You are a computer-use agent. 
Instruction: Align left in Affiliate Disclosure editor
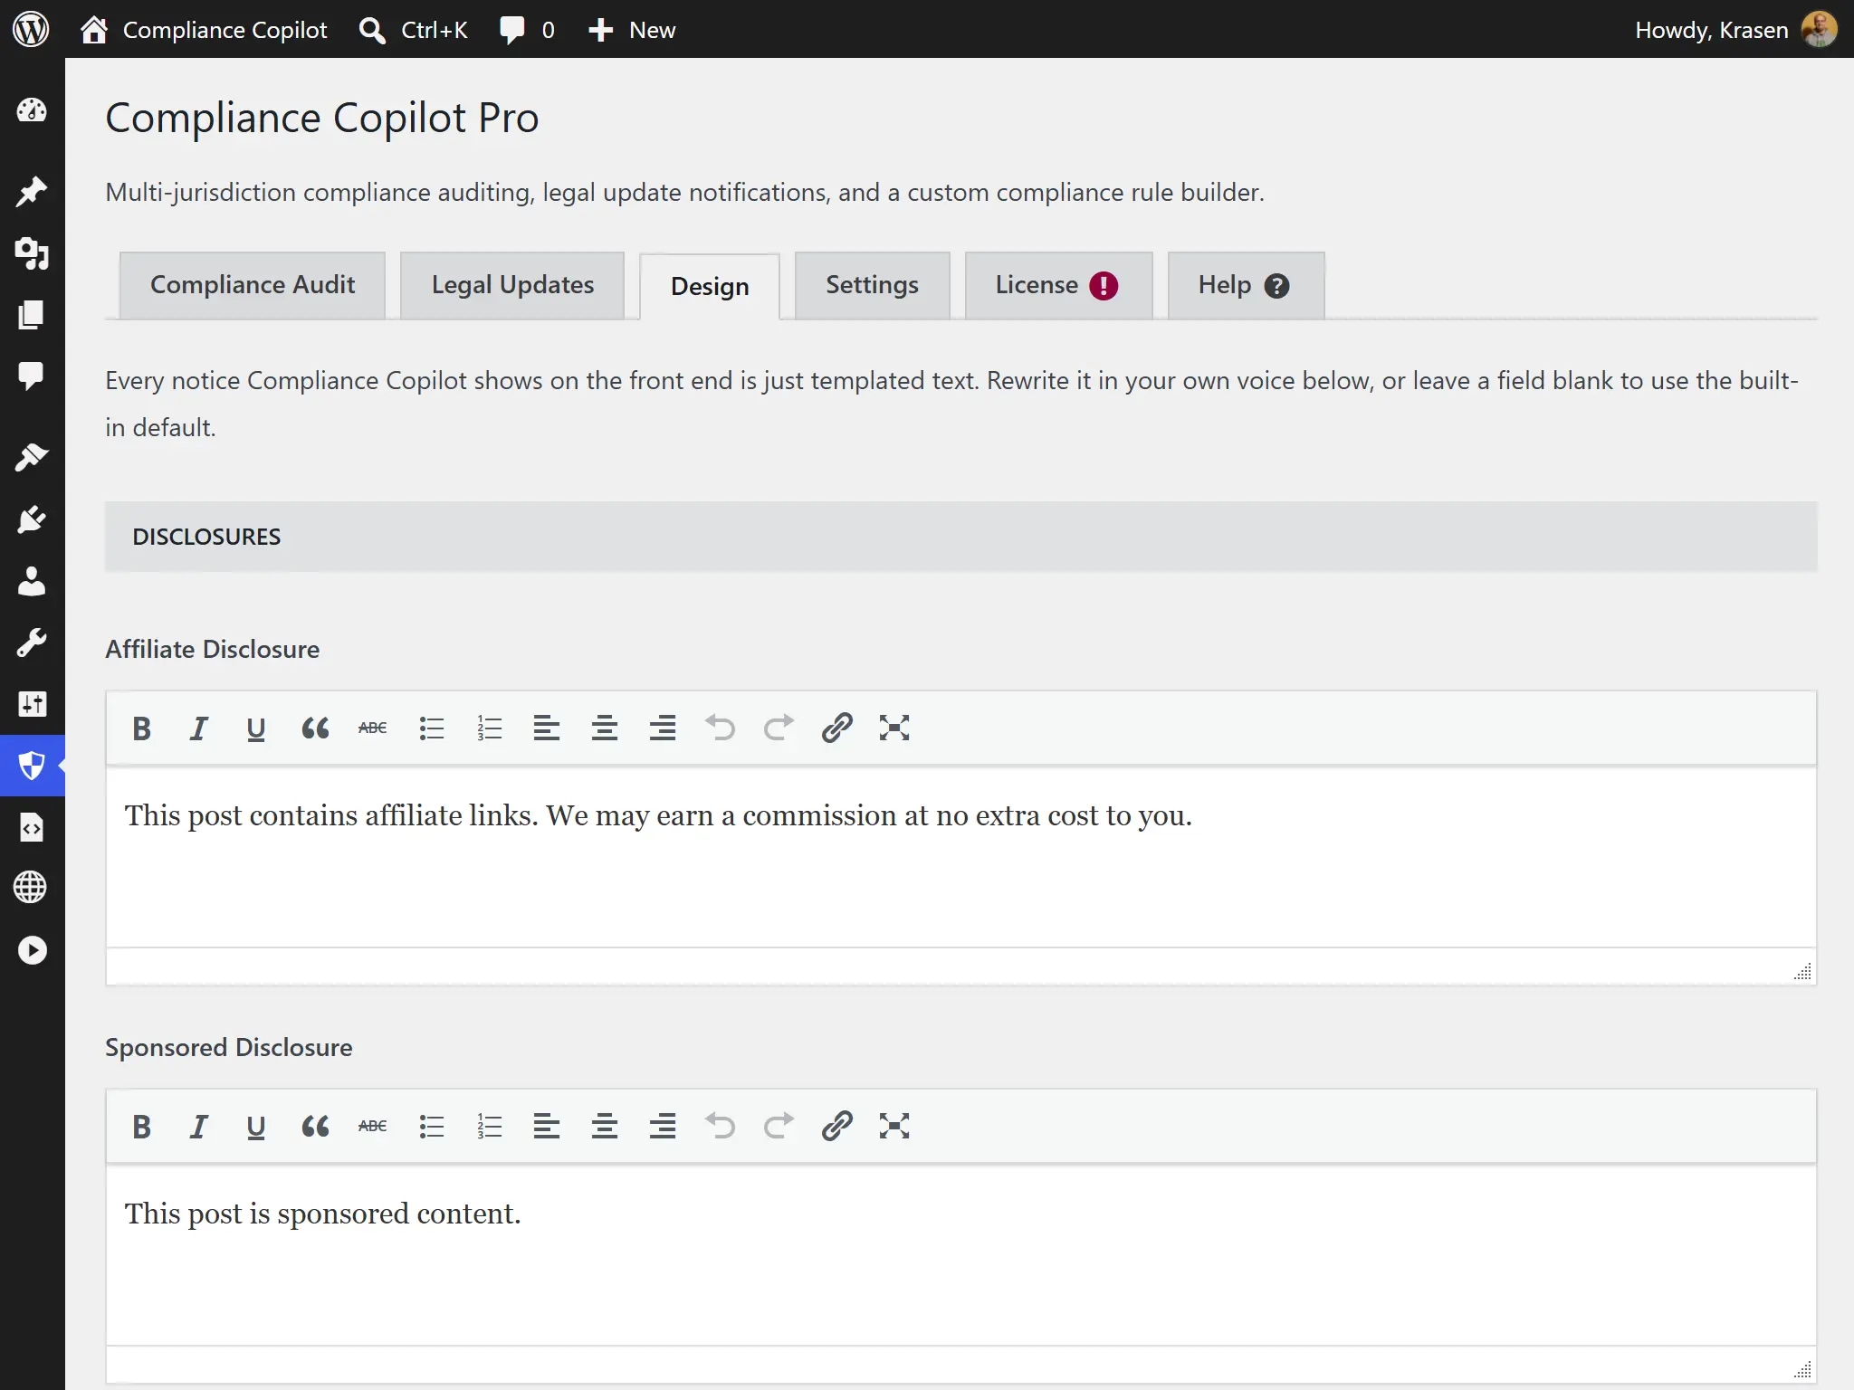point(547,728)
